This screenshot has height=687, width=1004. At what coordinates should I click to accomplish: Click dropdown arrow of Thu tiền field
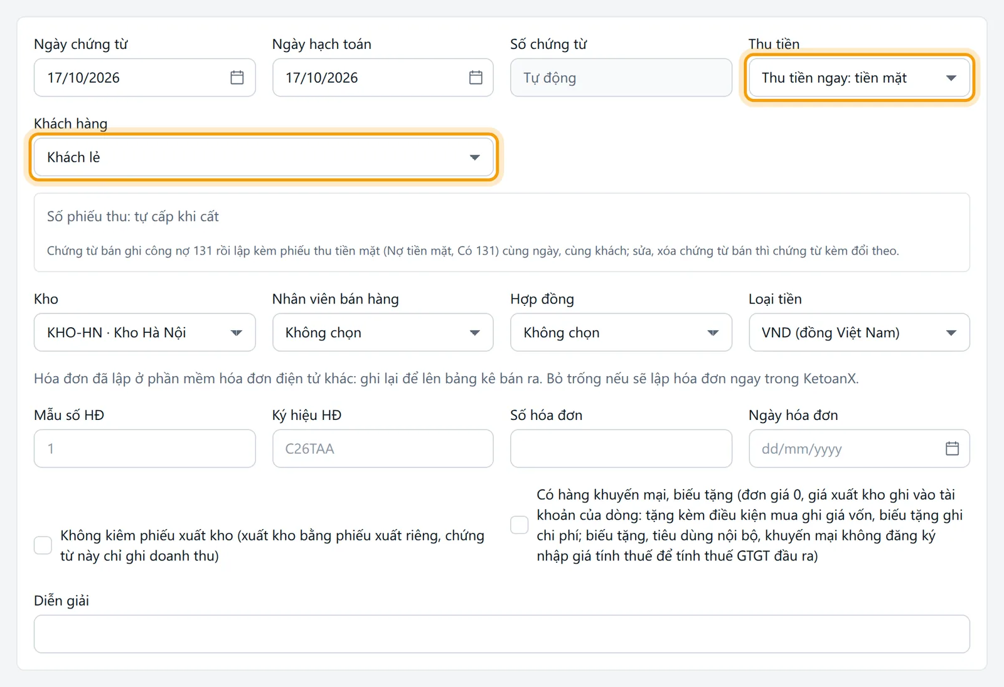click(951, 78)
